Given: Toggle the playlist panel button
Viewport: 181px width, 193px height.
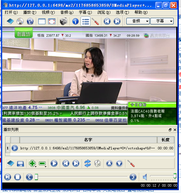Looking at the screenshot, I should [85, 21].
